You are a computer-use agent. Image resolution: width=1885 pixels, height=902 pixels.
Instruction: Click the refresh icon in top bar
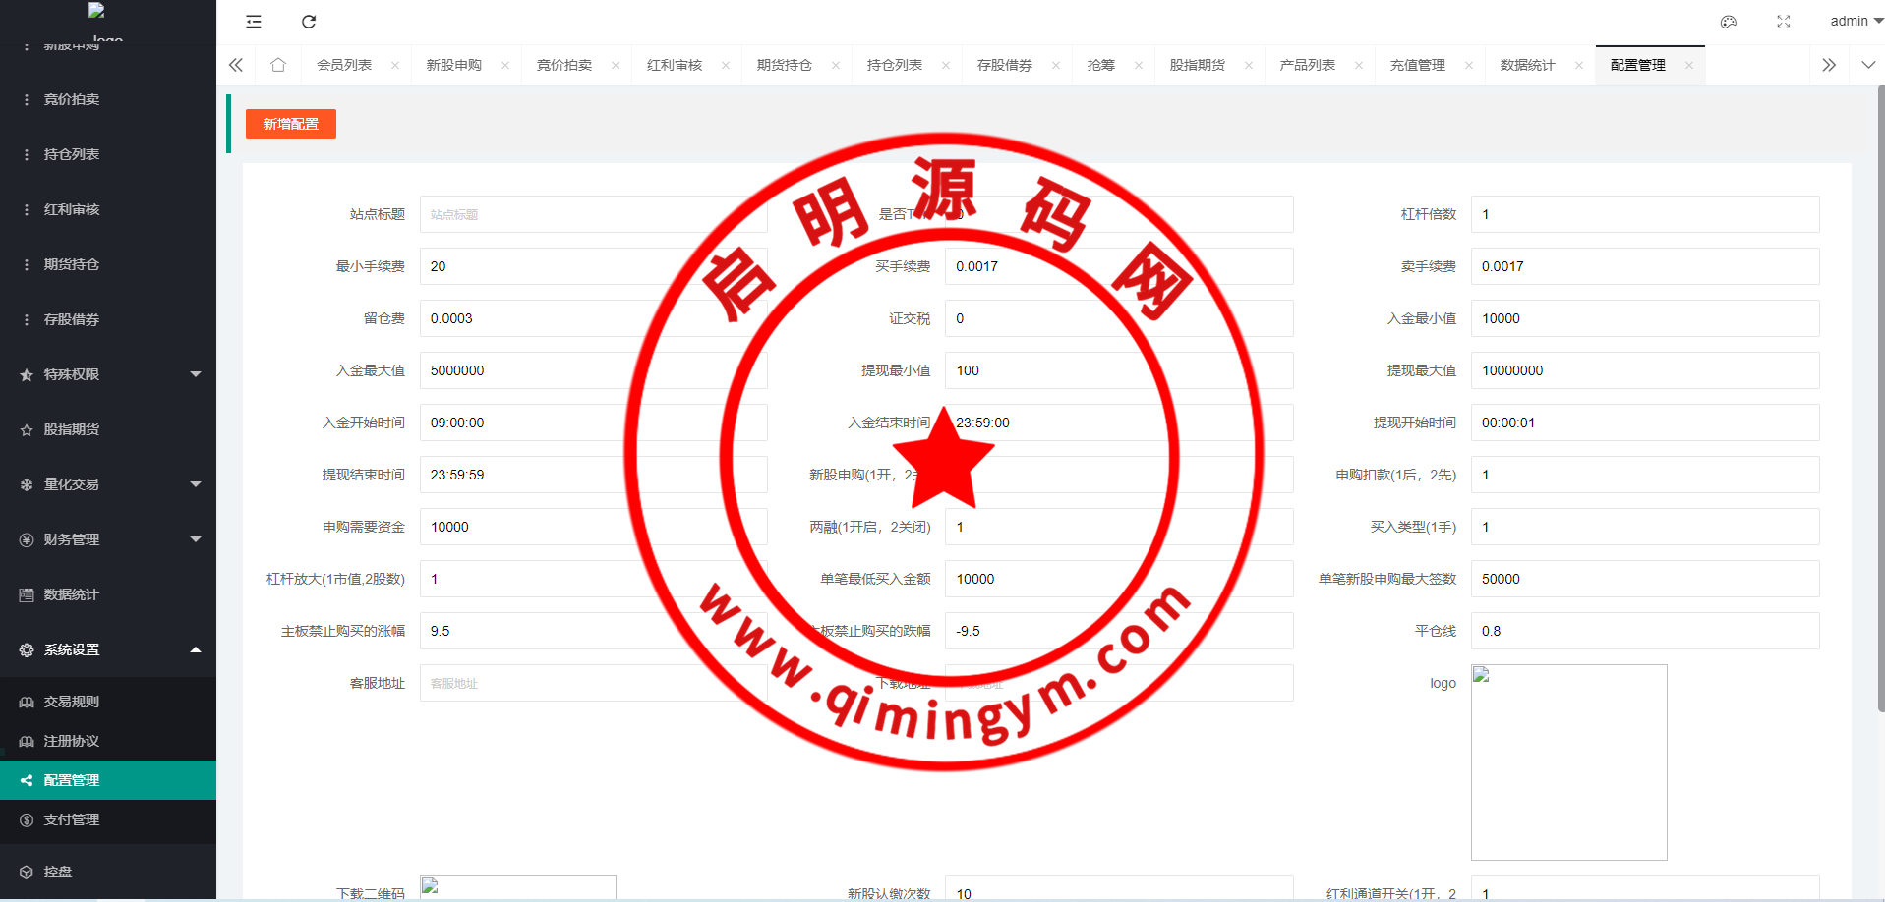(309, 22)
